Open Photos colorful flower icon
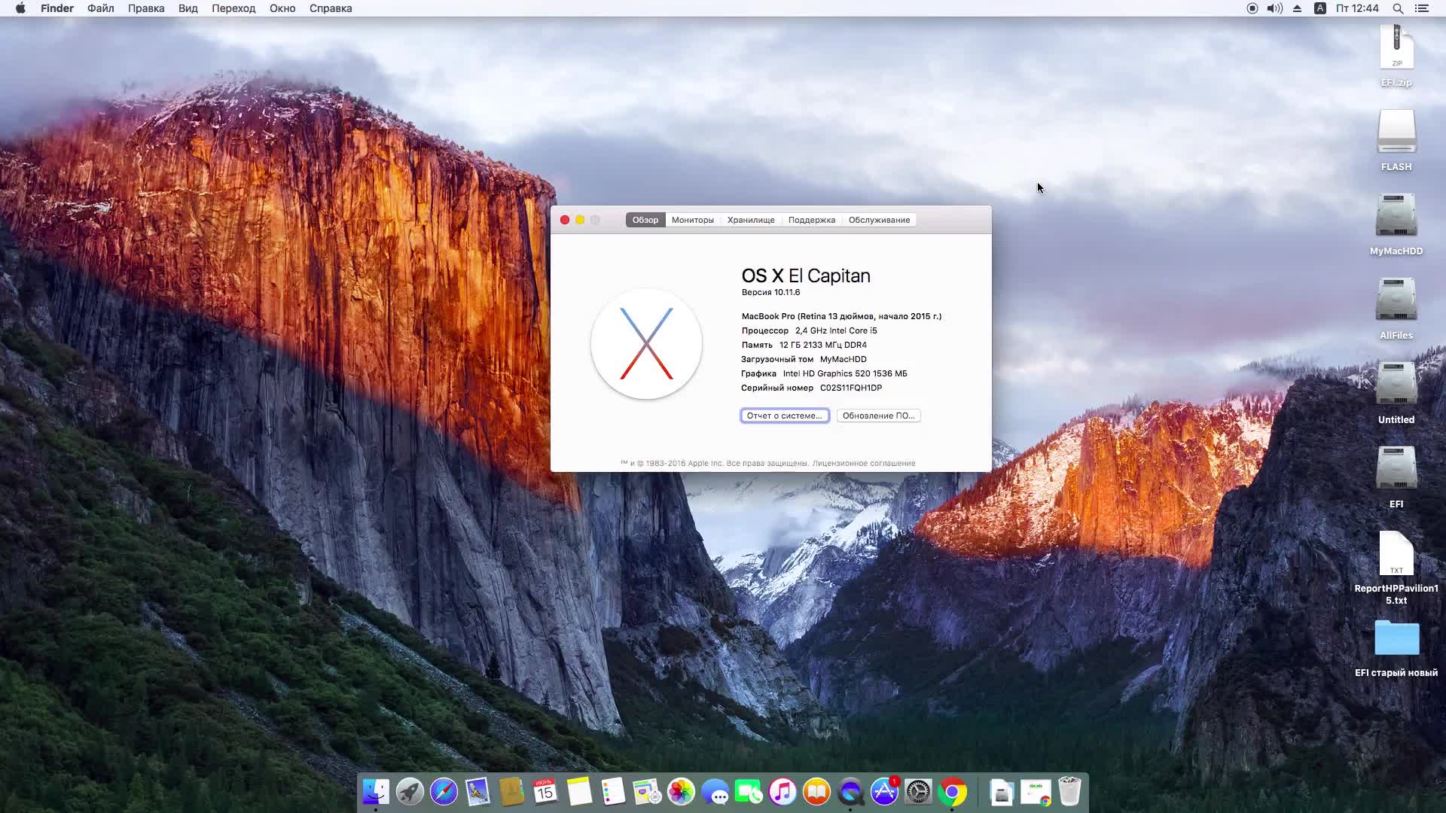 681,792
